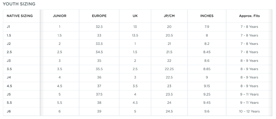Click the YOUTH SIZING heading
This screenshot has height=119, width=276.
click(19, 4)
